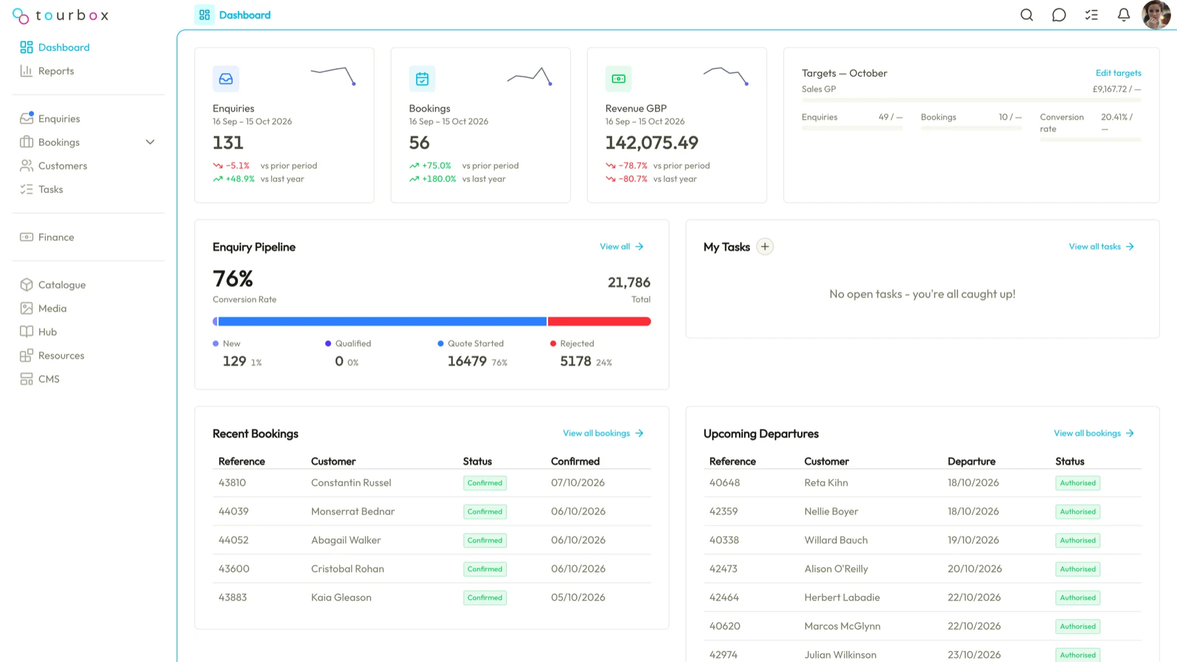Click the Catalogue box icon in sidebar
1177x662 pixels.
click(x=26, y=285)
